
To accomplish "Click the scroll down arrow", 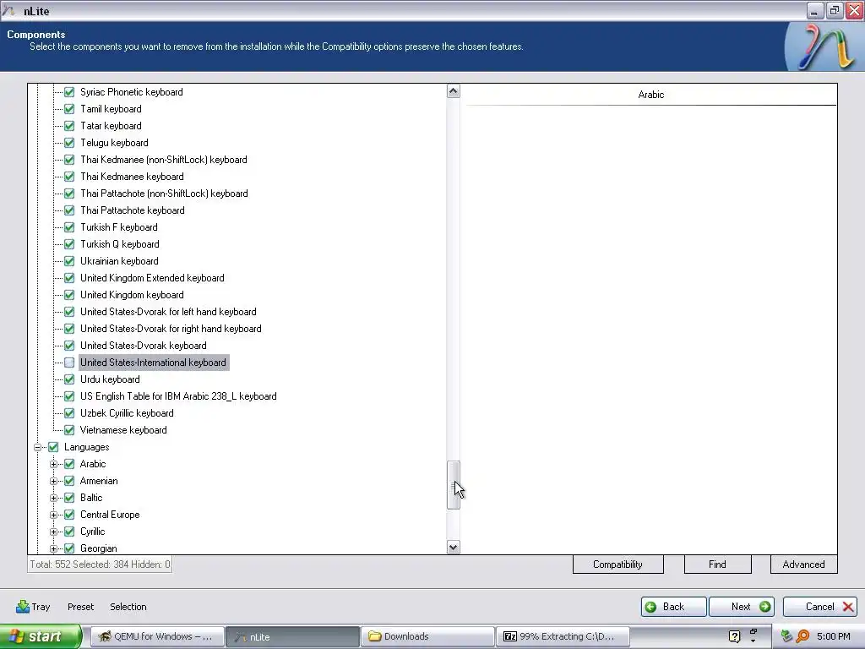I will [453, 548].
